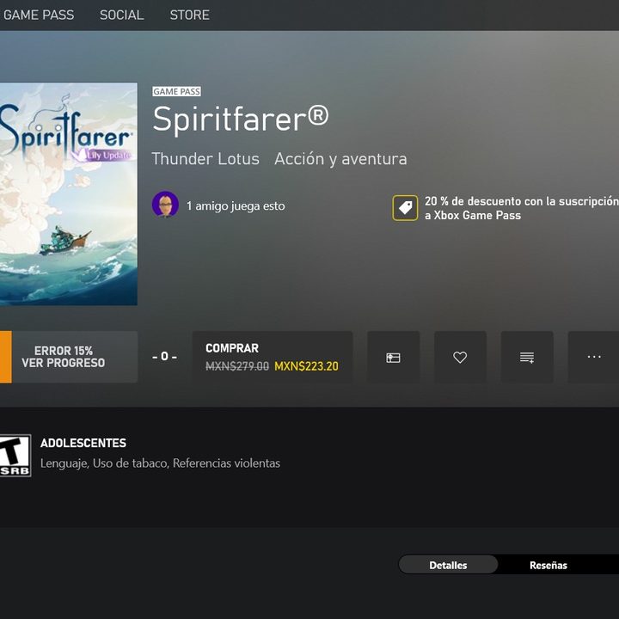
Task: Open the STORE menu tab
Action: [x=189, y=15]
